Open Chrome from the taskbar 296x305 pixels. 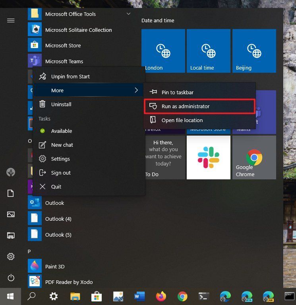pos(182,296)
